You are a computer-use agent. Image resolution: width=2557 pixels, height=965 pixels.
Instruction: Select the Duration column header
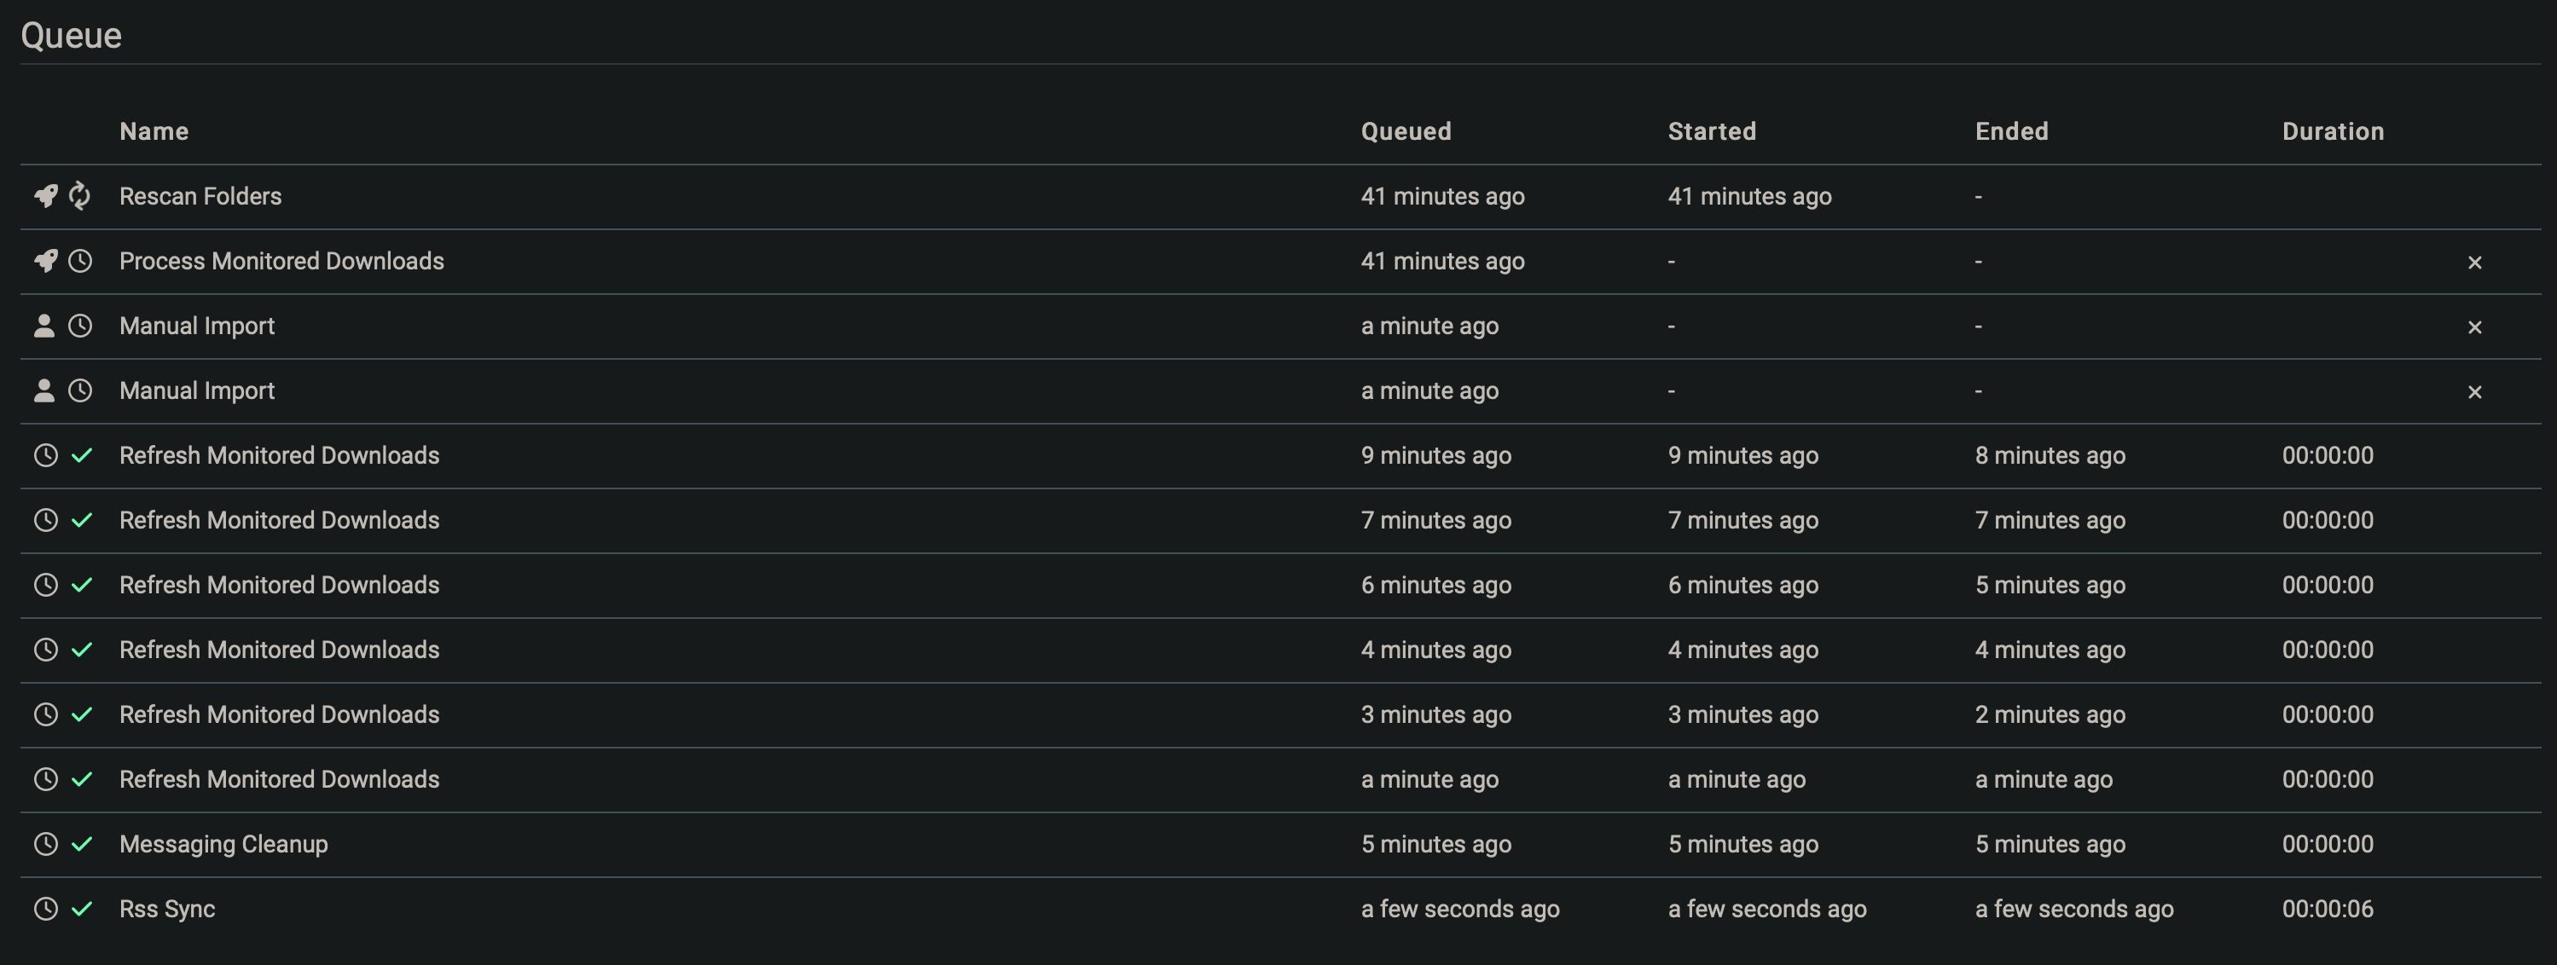2332,130
